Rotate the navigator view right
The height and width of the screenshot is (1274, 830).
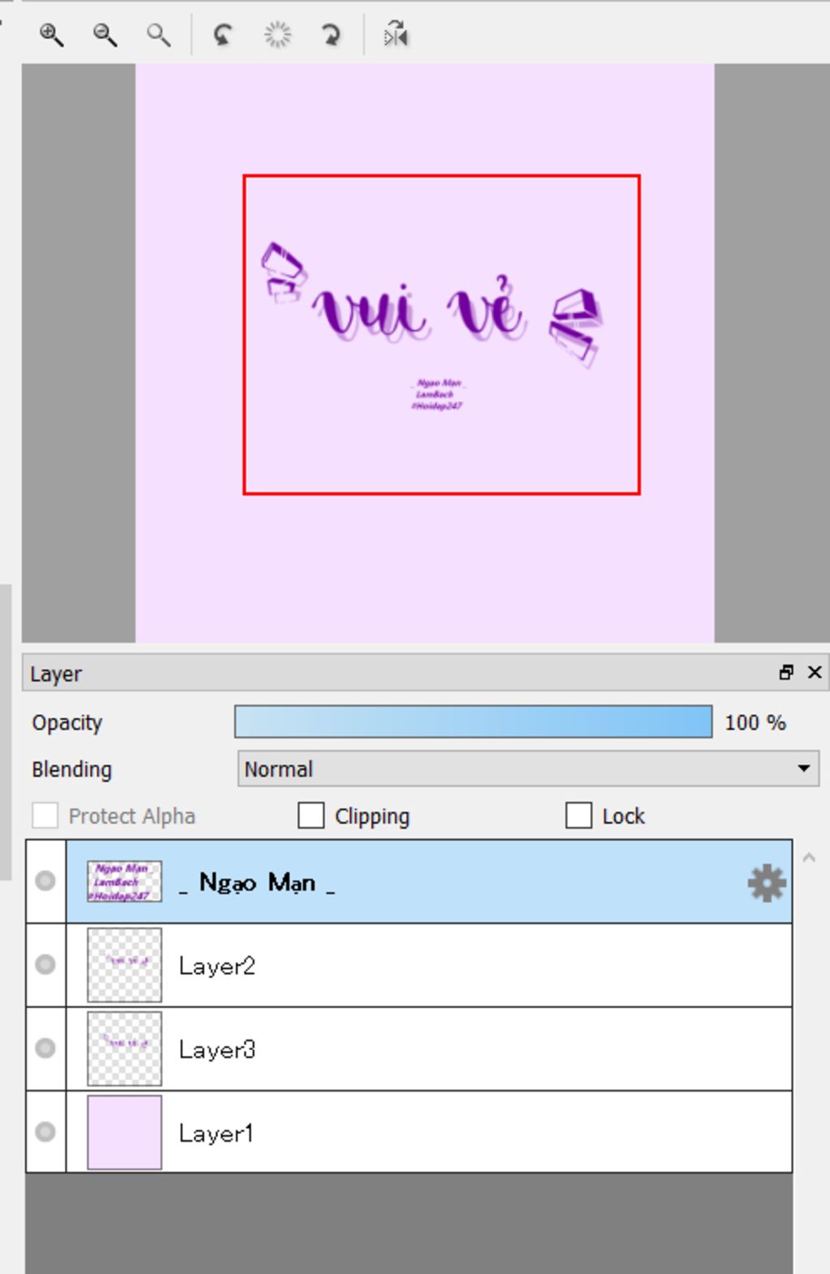331,35
